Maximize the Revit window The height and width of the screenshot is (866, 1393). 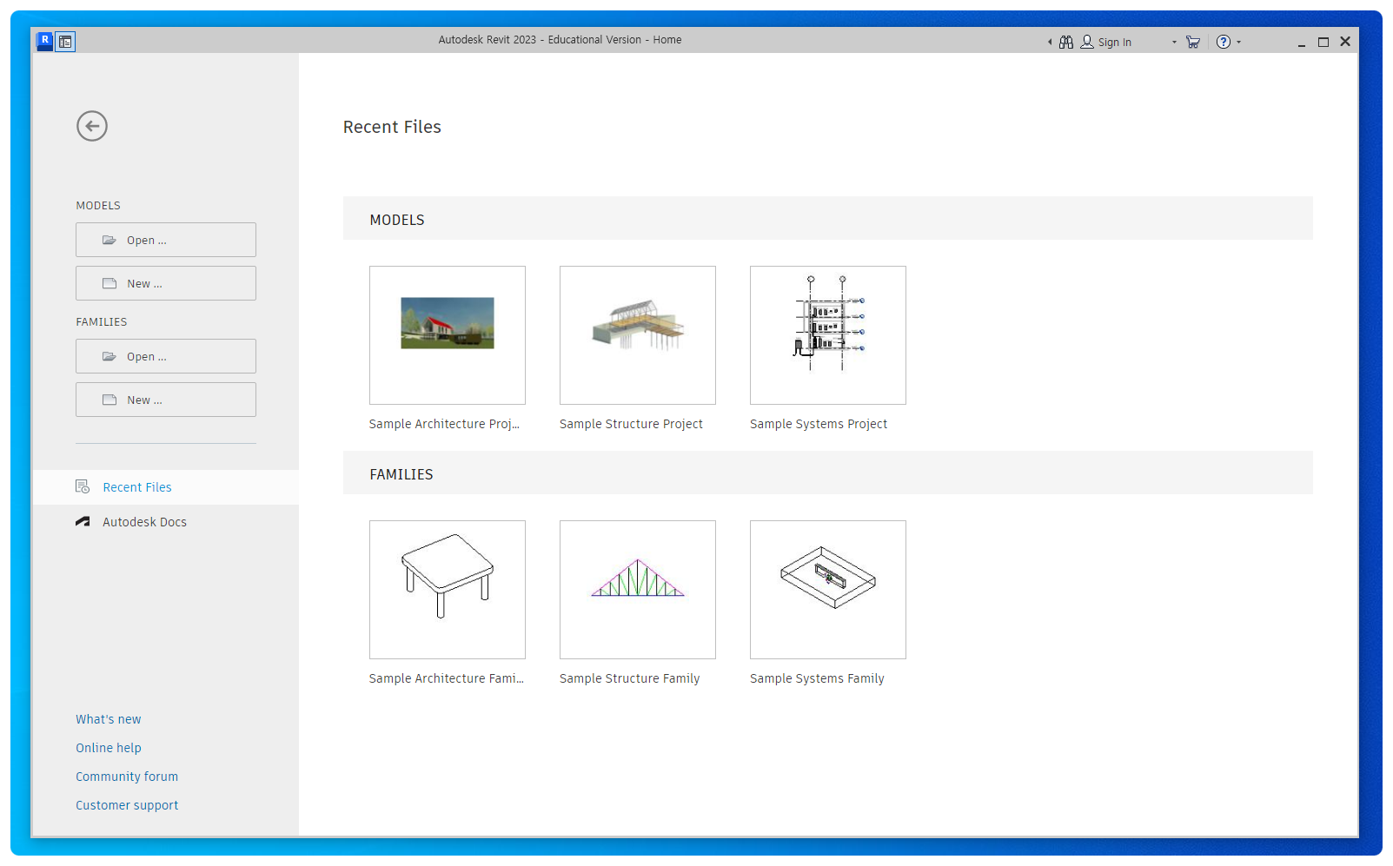pyautogui.click(x=1323, y=42)
